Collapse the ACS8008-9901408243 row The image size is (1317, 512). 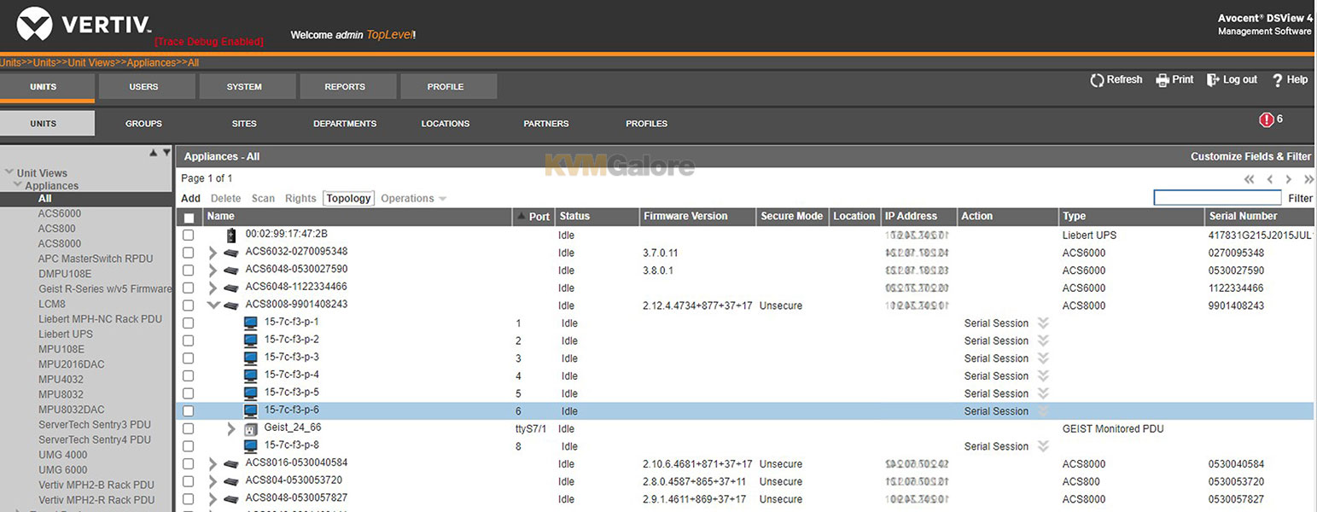pos(213,305)
